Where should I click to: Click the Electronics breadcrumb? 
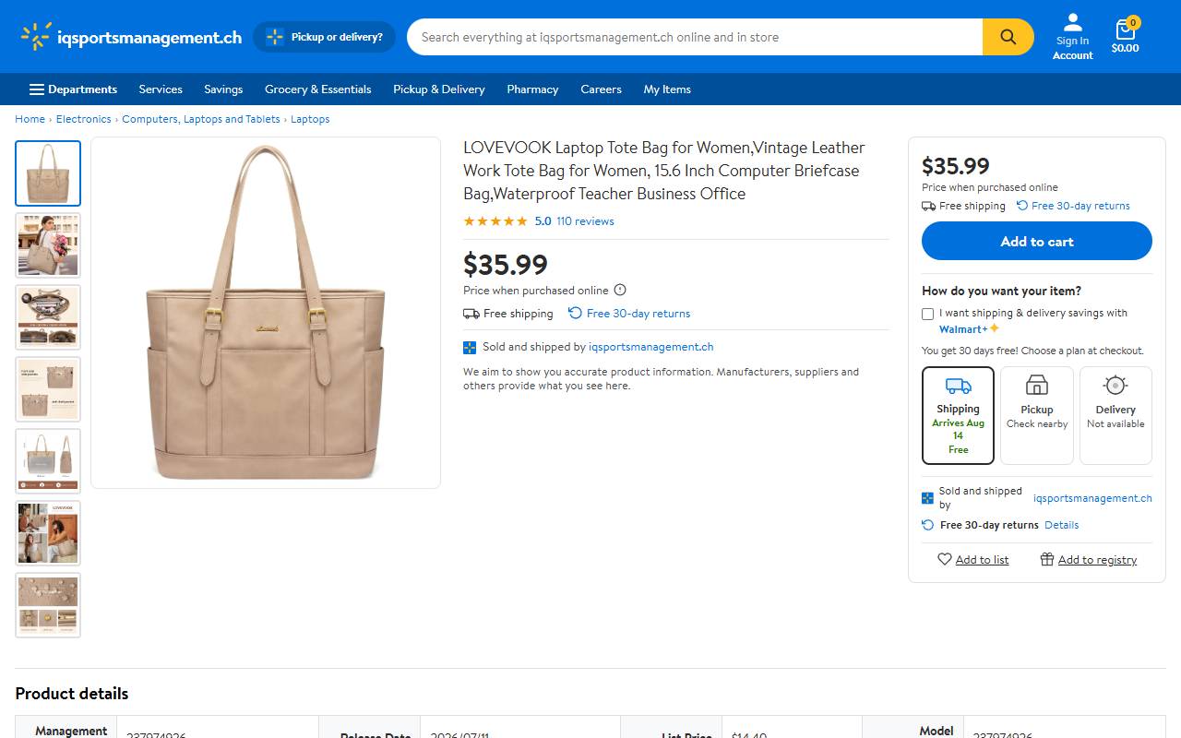pyautogui.click(x=83, y=119)
